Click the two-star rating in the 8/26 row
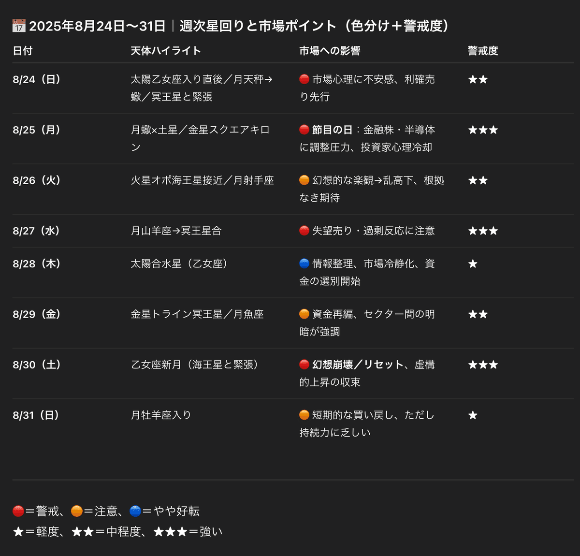 click(x=478, y=180)
